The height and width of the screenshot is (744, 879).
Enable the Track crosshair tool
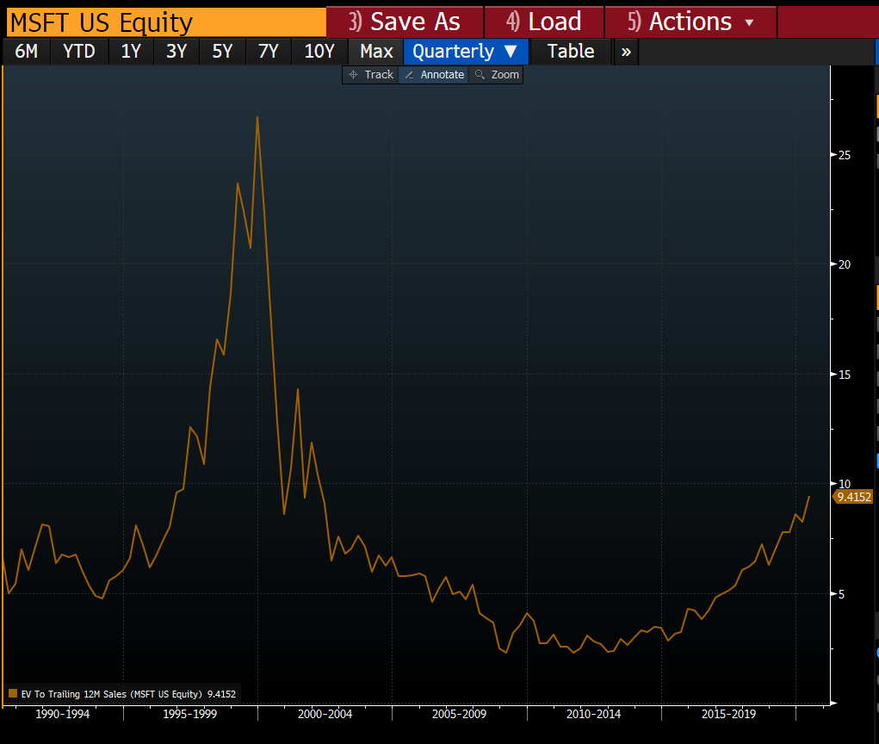[370, 75]
